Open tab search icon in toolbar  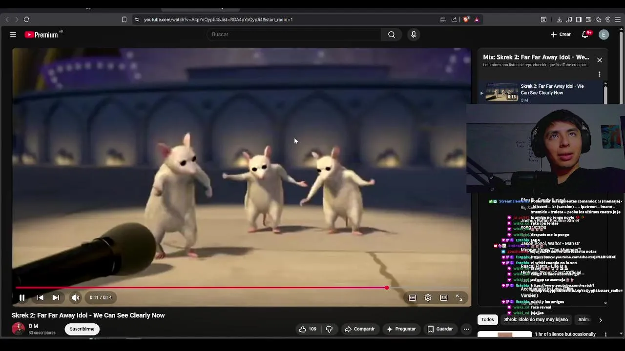click(543, 19)
